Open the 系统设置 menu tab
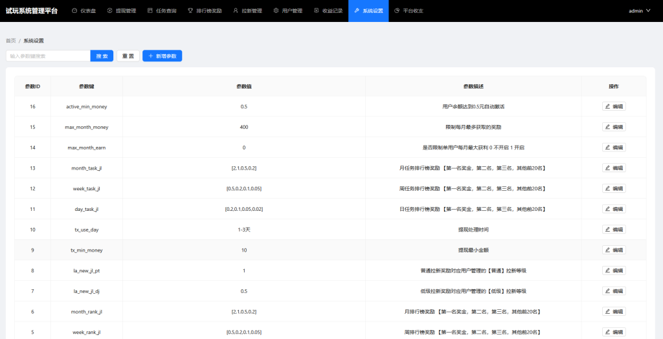 (x=368, y=11)
